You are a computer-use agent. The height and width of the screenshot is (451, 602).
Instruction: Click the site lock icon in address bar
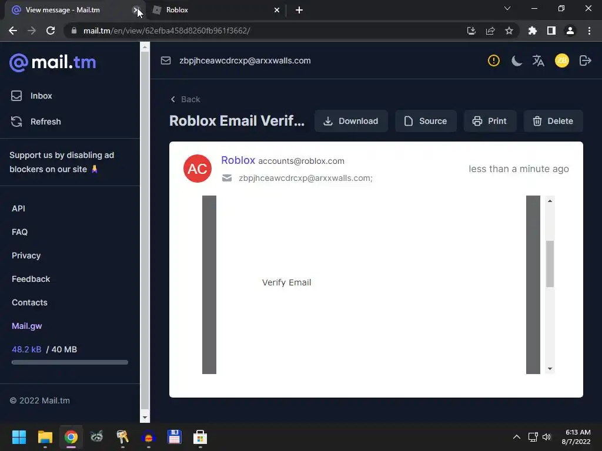tap(73, 31)
